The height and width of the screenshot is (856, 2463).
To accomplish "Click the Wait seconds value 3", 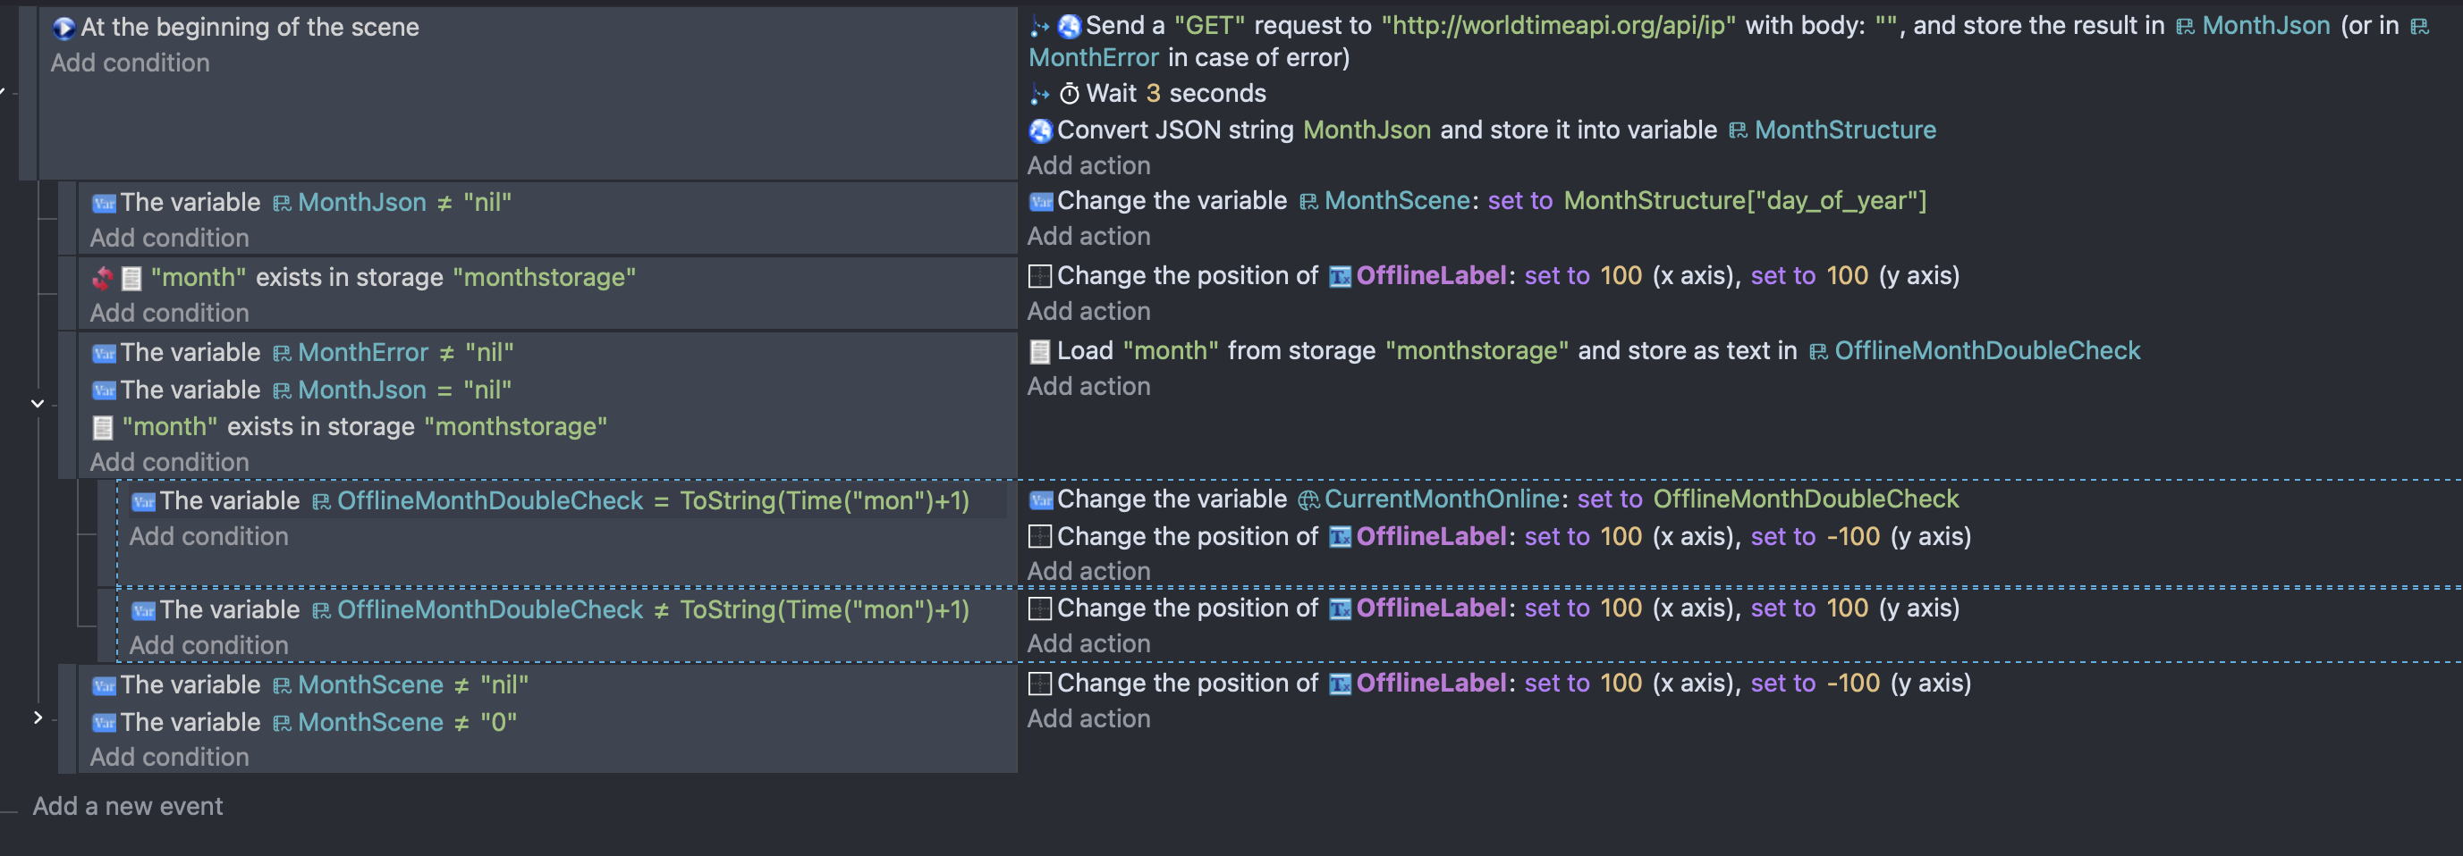I will pos(1152,94).
